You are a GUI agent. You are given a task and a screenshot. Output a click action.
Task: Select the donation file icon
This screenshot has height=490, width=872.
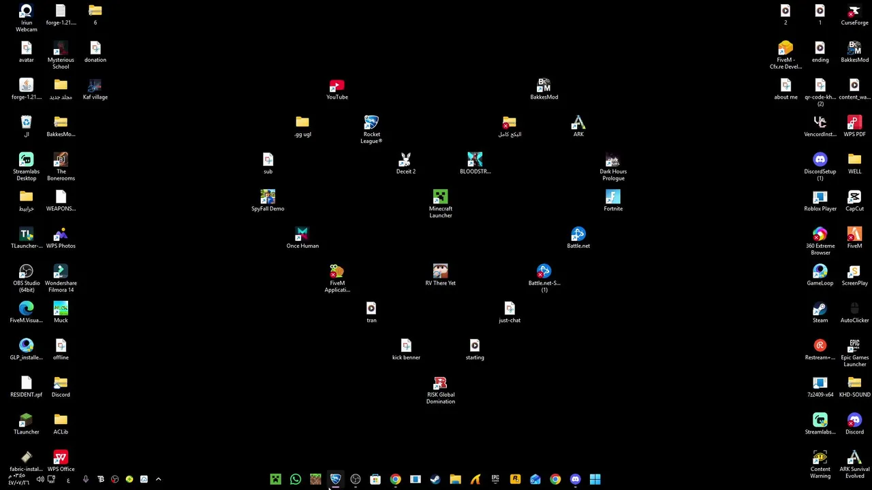(x=95, y=52)
